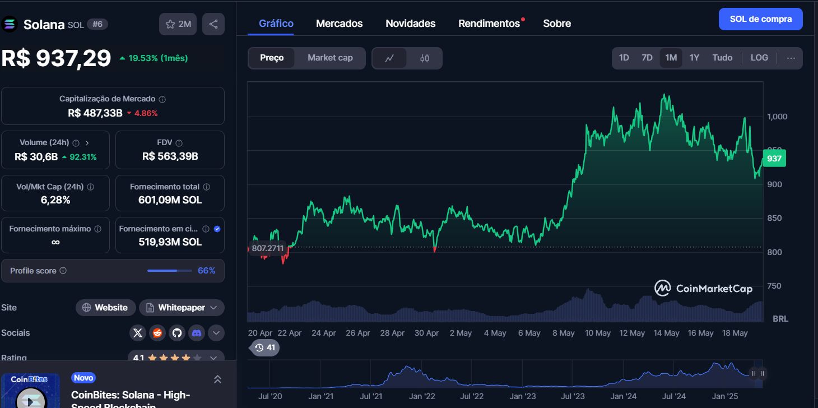Click the SOL de compra button

760,19
